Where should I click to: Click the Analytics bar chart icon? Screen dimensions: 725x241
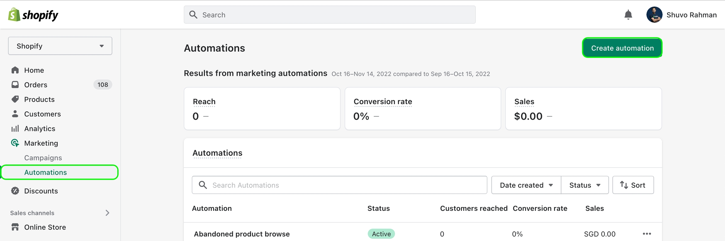[15, 128]
